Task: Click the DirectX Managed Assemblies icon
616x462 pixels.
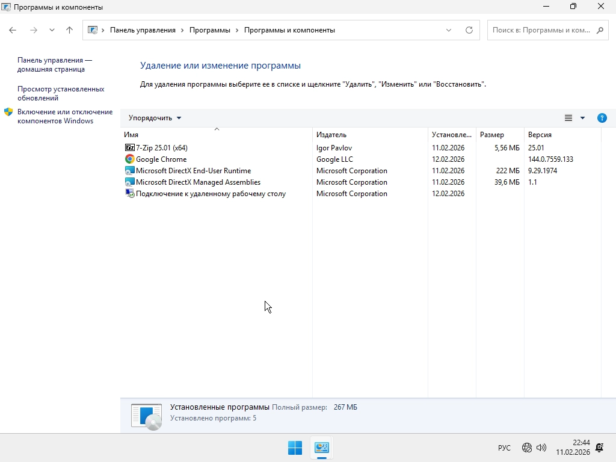Action: tap(130, 182)
